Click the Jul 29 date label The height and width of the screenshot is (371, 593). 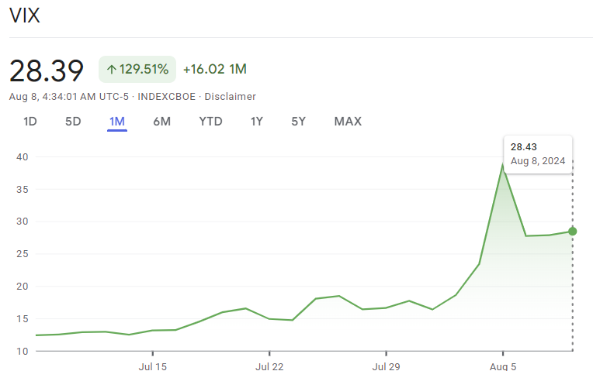[x=386, y=366]
